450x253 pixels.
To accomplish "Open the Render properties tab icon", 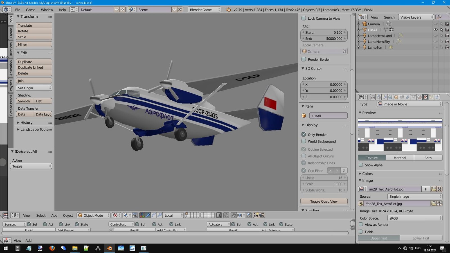I will [373, 97].
